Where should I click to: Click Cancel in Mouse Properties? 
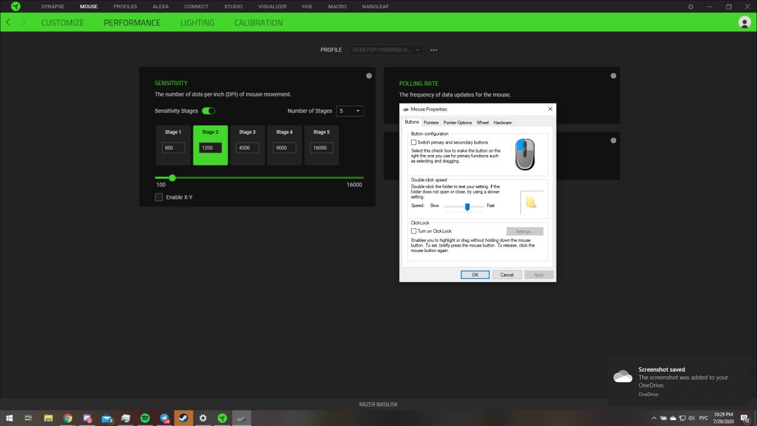click(x=507, y=275)
